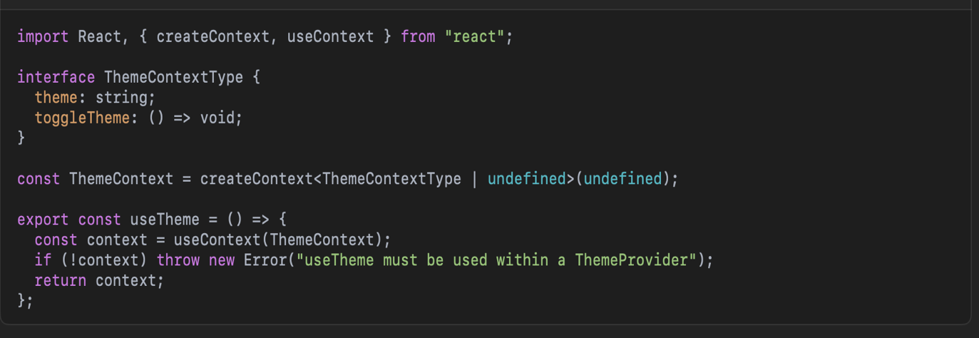Click the "React" default import name

[x=99, y=36]
